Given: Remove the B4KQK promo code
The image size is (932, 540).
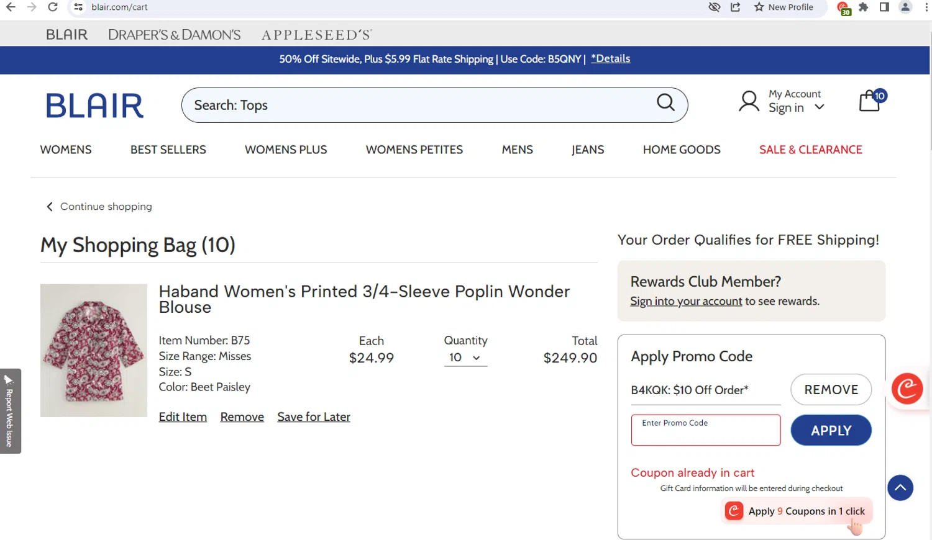Looking at the screenshot, I should coord(831,390).
